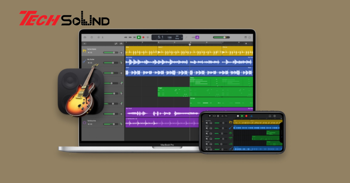Click the green Play button on the iPhone
350x183 pixels.
coord(242,116)
